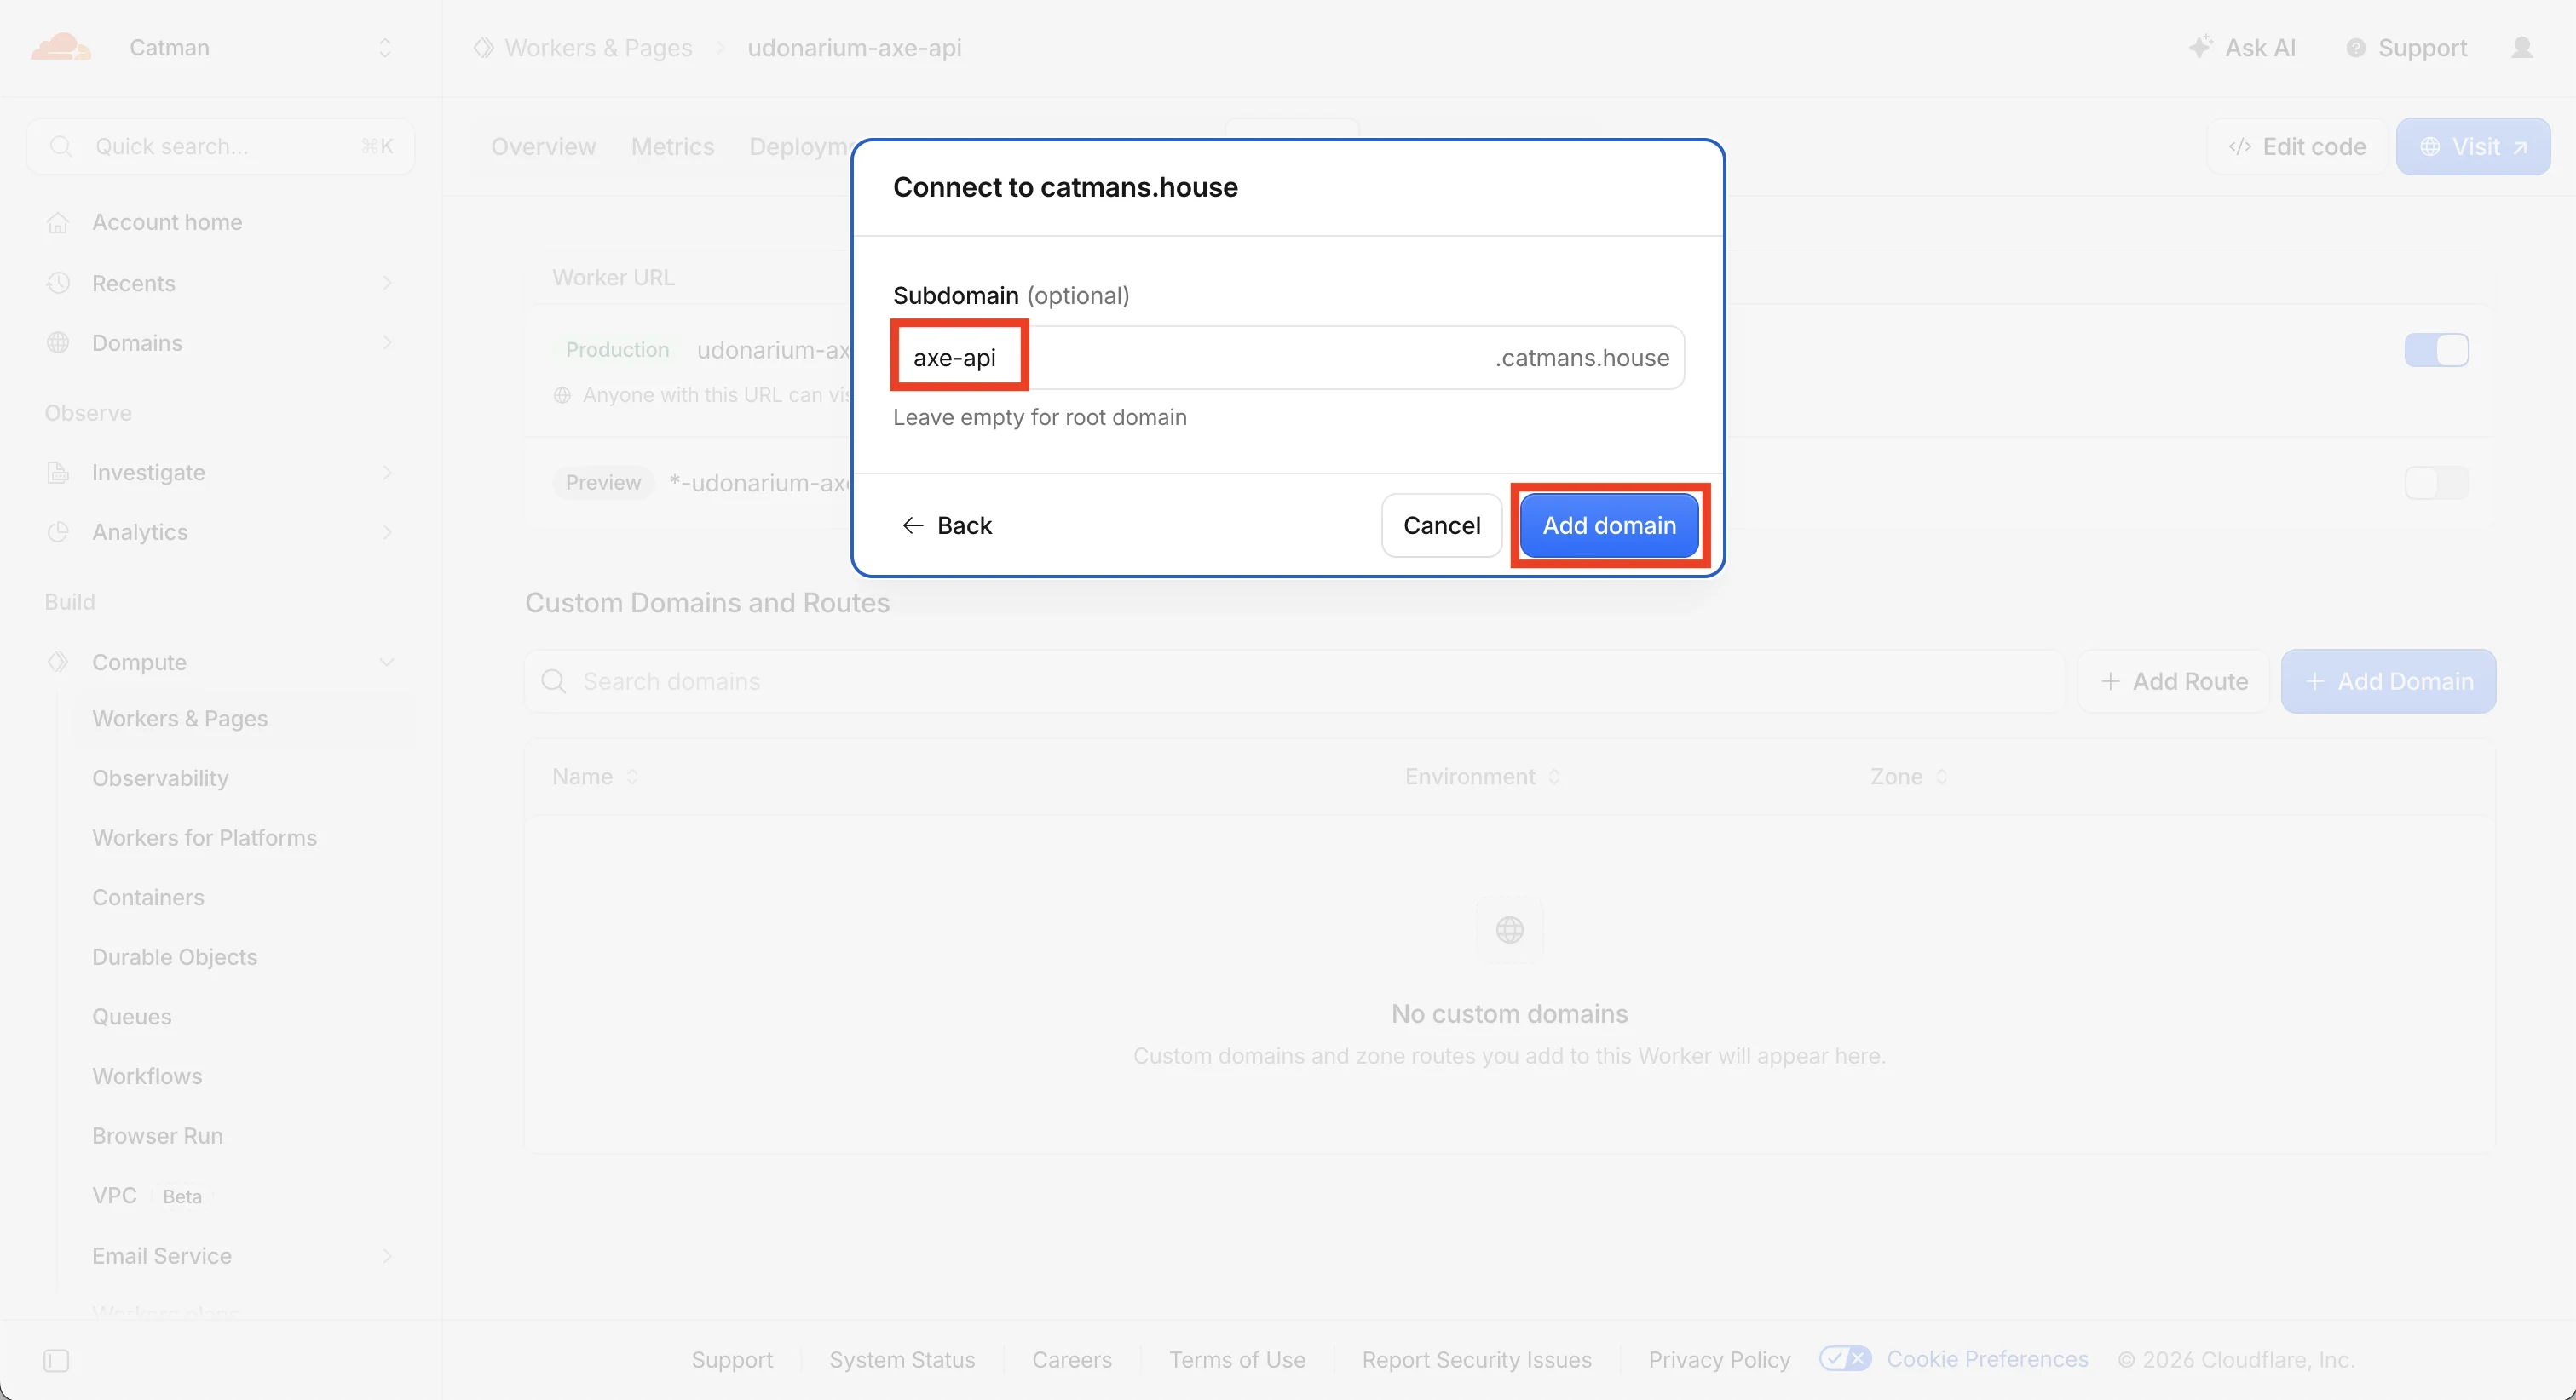Click the Add Domain button below dialog

point(2388,681)
